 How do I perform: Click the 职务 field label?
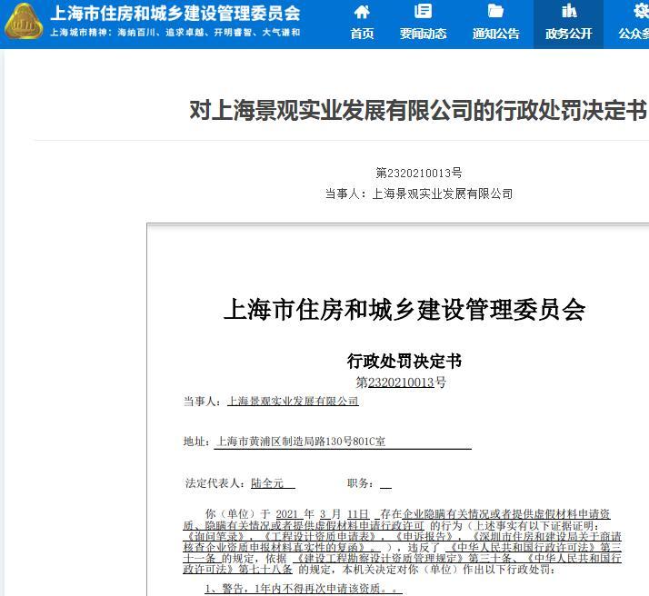pos(360,483)
